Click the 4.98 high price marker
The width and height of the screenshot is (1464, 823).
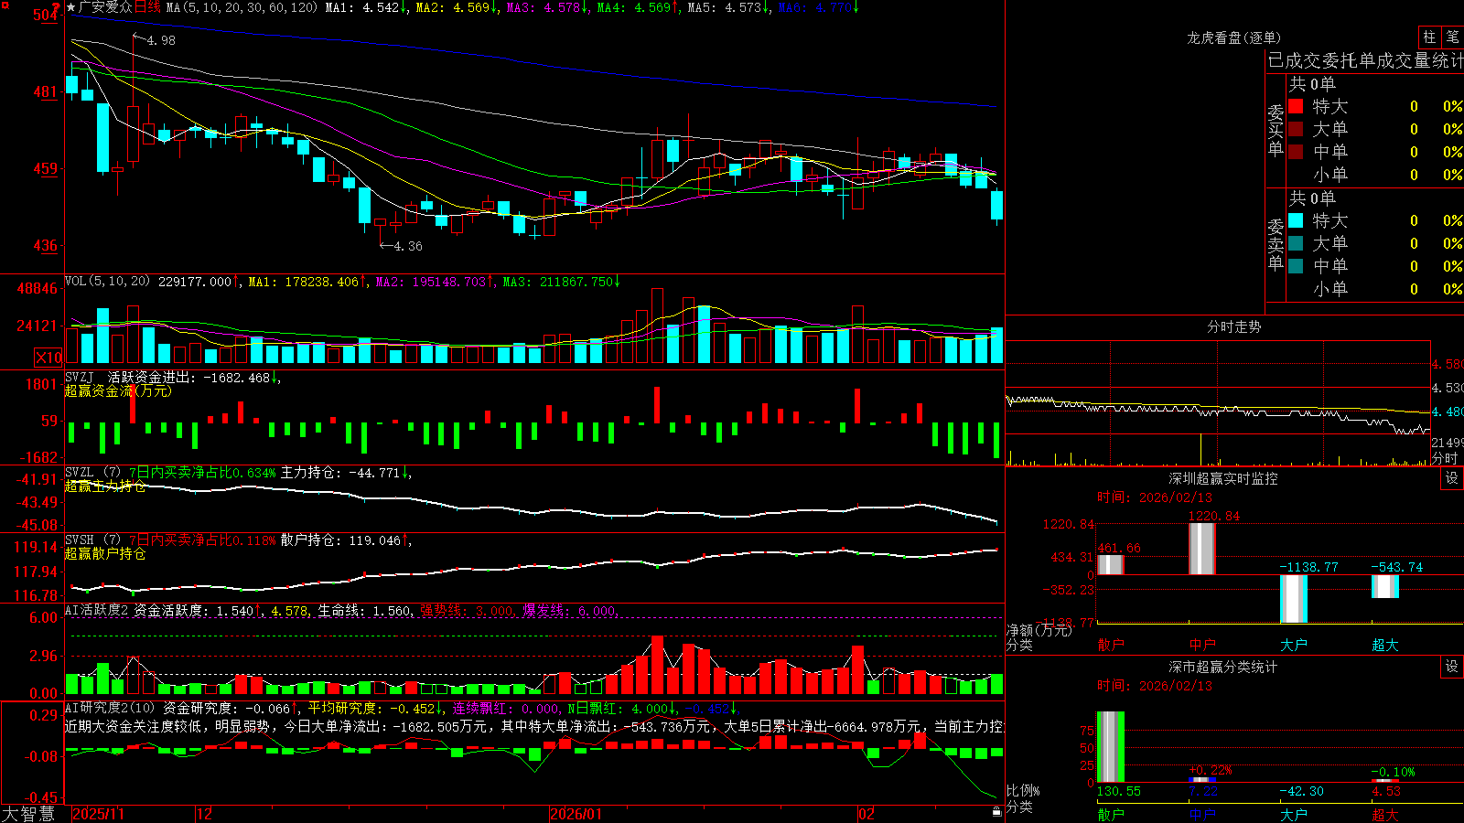point(155,40)
